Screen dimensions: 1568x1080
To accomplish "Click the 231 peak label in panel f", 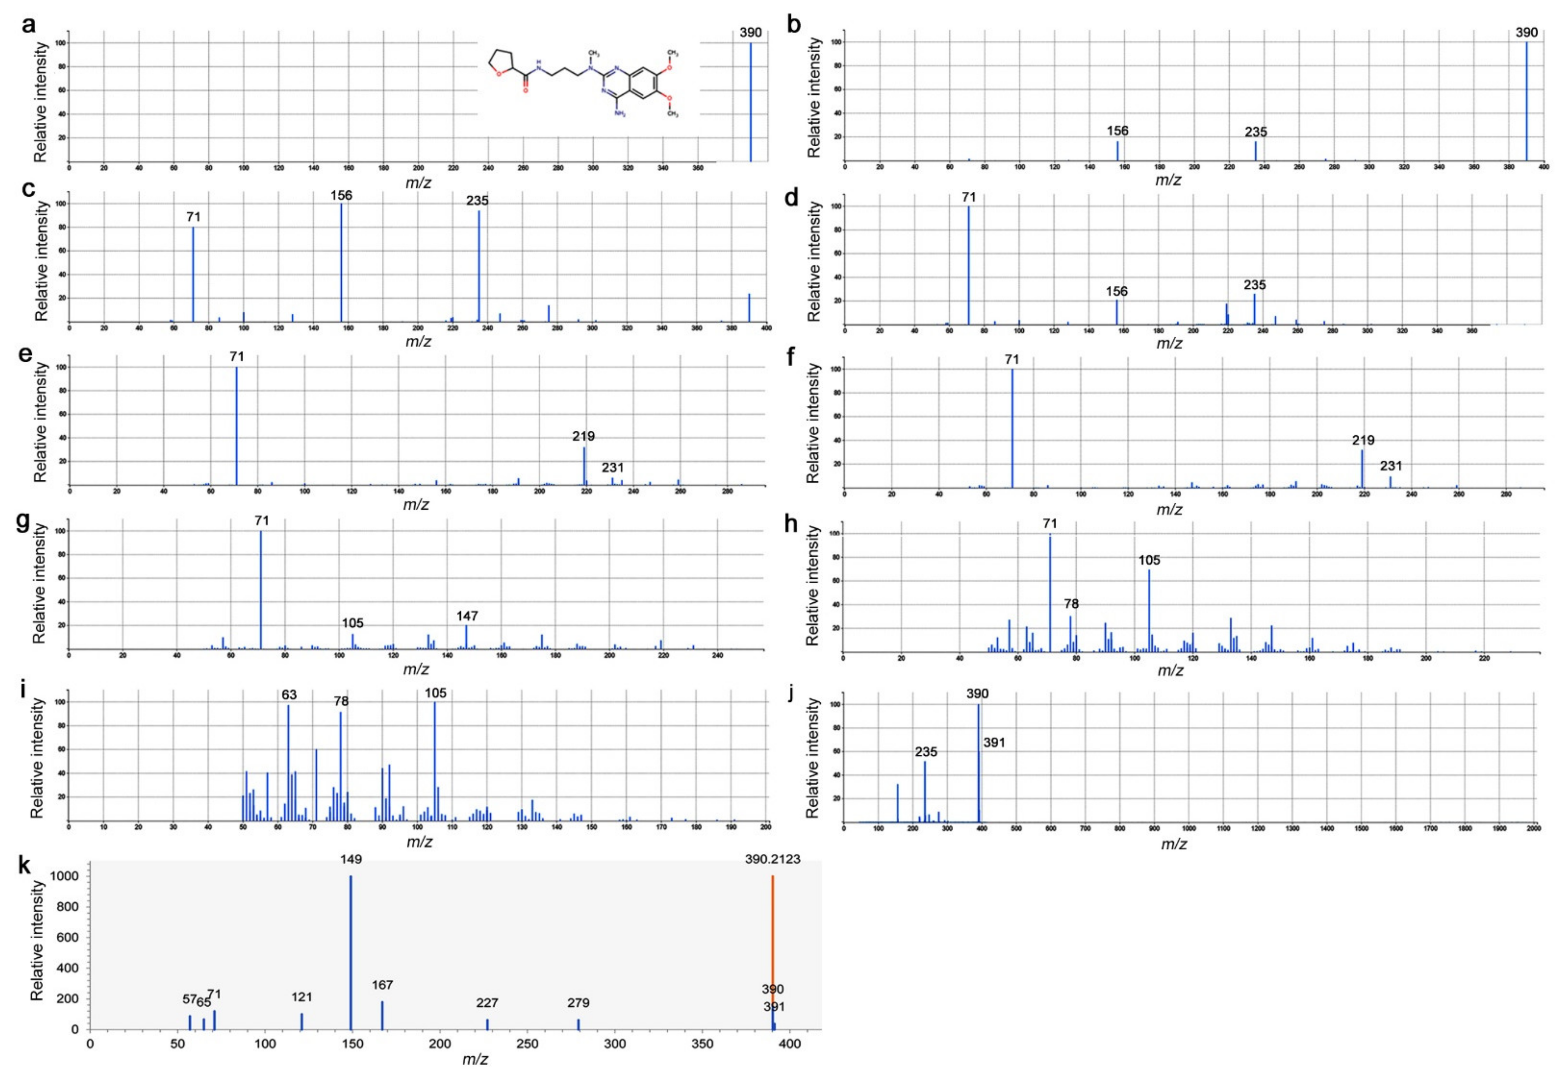I will pyautogui.click(x=1391, y=466).
